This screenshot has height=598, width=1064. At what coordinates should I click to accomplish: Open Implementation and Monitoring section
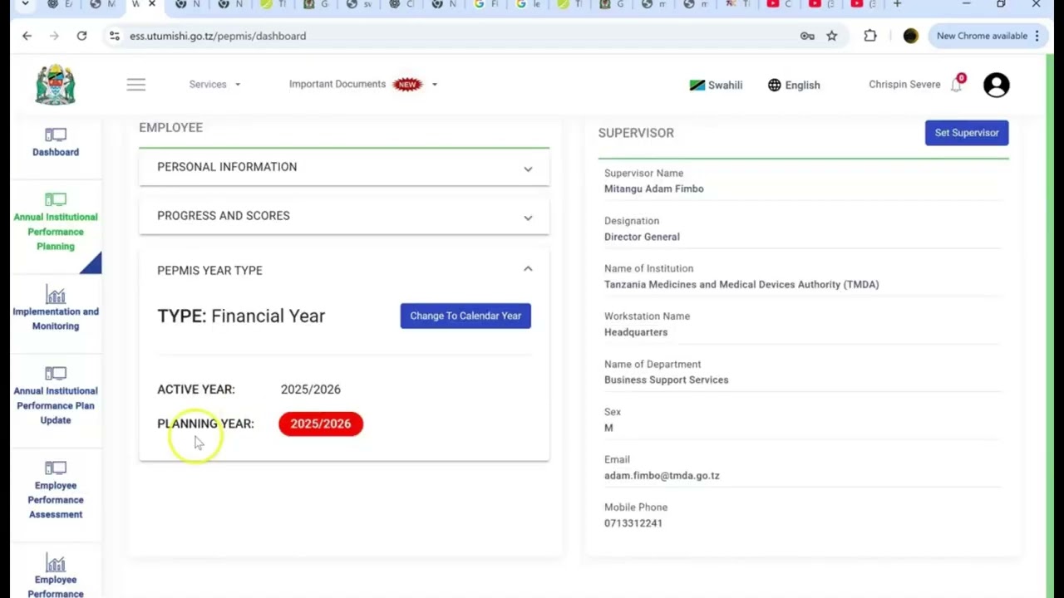coord(56,308)
